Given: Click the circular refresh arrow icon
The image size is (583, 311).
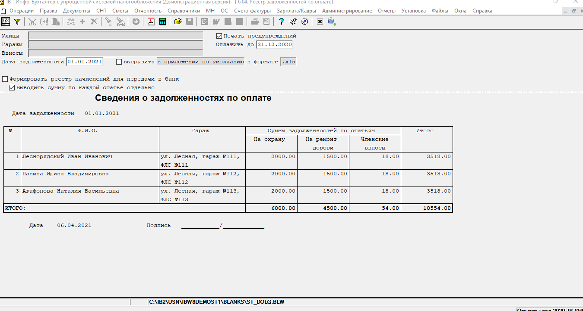Looking at the screenshot, I should (136, 21).
